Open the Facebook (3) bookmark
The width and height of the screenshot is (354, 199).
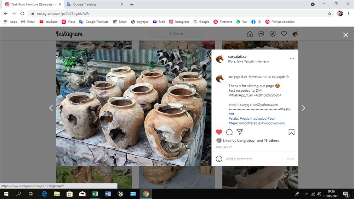(256, 22)
